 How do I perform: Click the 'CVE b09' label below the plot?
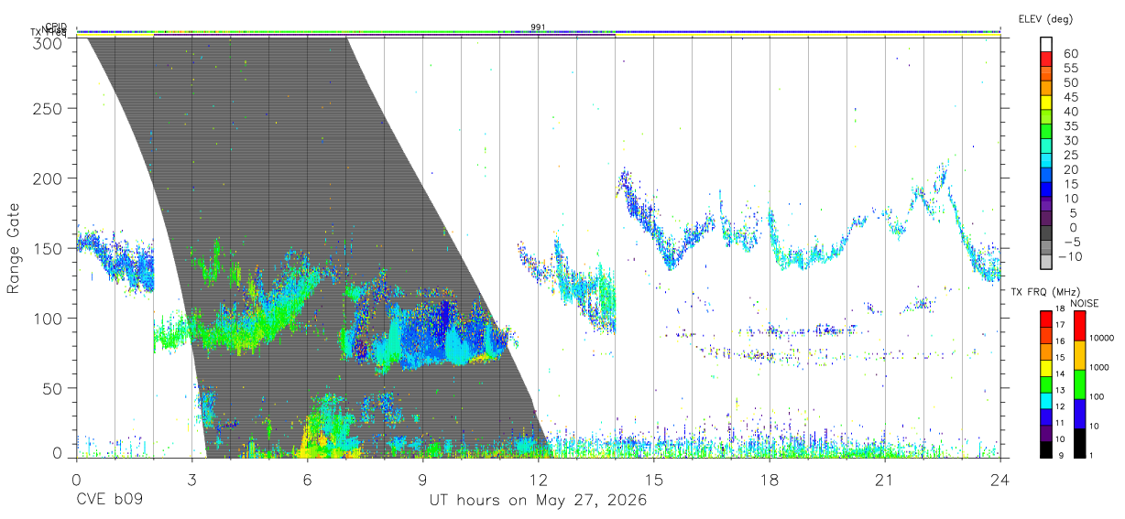coord(108,501)
